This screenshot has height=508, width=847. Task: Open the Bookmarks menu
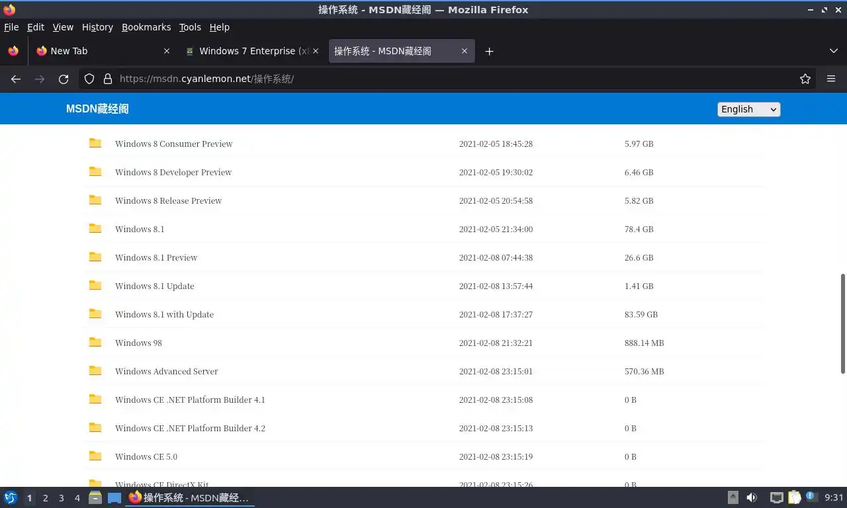[x=146, y=27]
